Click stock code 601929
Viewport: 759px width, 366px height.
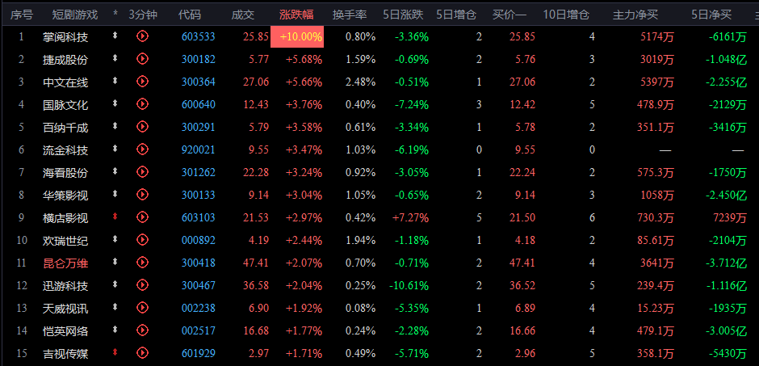(199, 353)
